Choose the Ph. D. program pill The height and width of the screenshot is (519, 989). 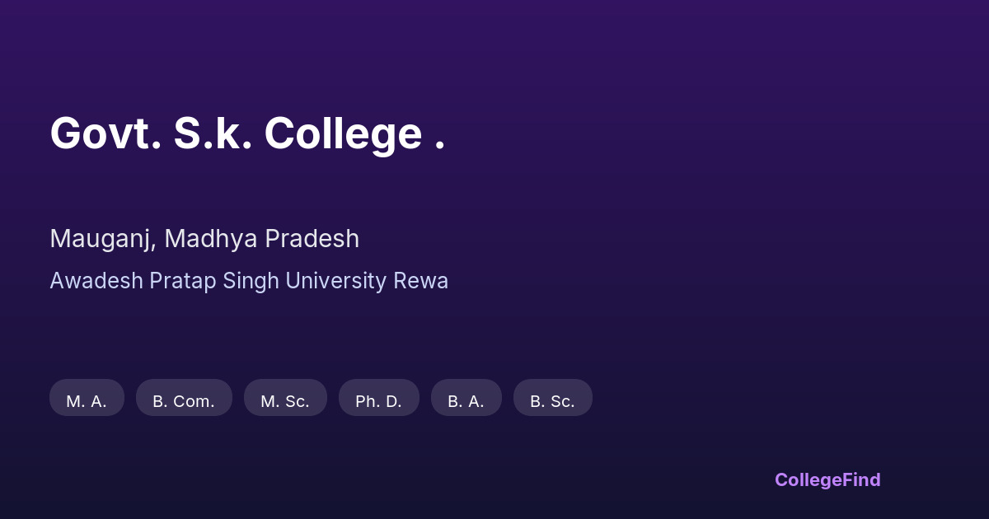(x=378, y=398)
